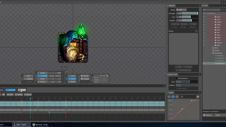Screen dimensions: 226x127
Task: Select the Weights tool
Action: click(28, 79)
